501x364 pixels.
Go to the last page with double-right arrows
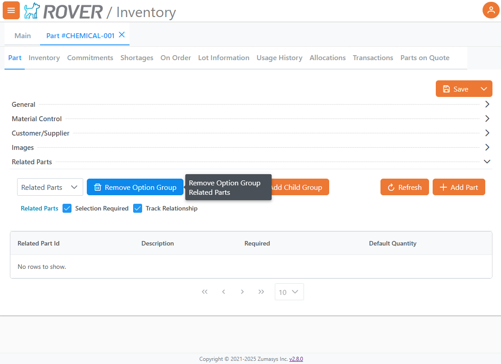(x=261, y=292)
